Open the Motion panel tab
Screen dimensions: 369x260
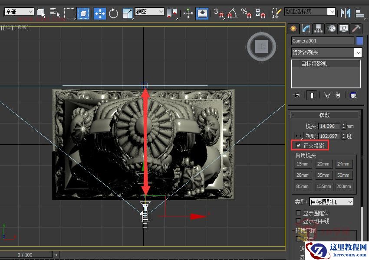tap(332, 29)
